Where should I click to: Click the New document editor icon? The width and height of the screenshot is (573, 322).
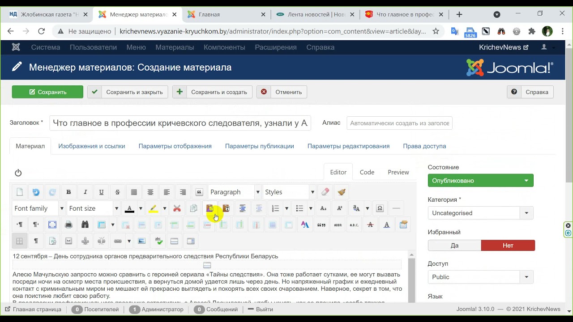click(20, 192)
